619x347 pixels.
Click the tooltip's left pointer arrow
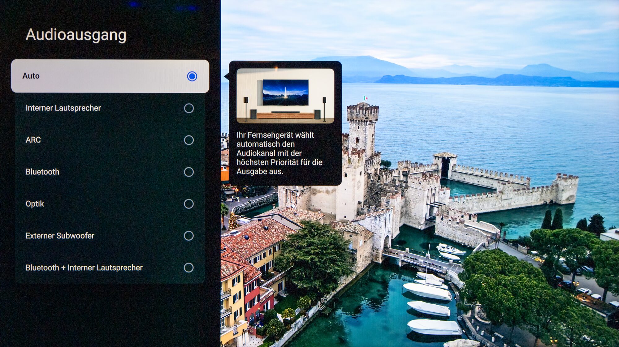227,76
